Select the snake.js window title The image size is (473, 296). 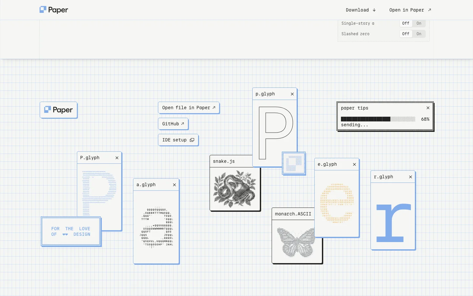224,161
